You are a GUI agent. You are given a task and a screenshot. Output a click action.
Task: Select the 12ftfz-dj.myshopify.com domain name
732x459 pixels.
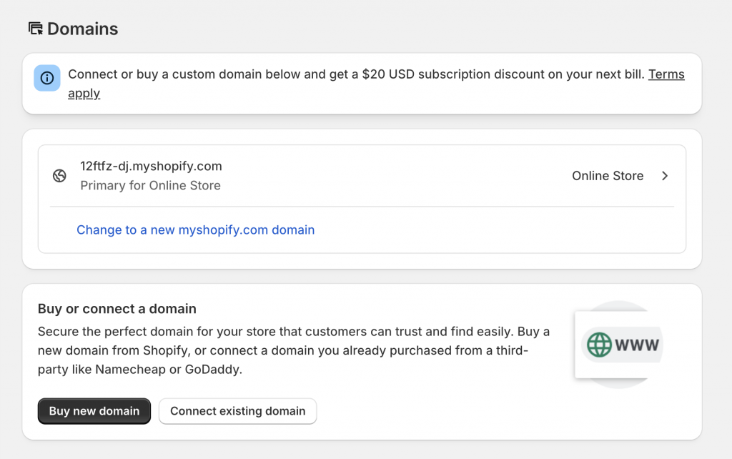pos(151,166)
